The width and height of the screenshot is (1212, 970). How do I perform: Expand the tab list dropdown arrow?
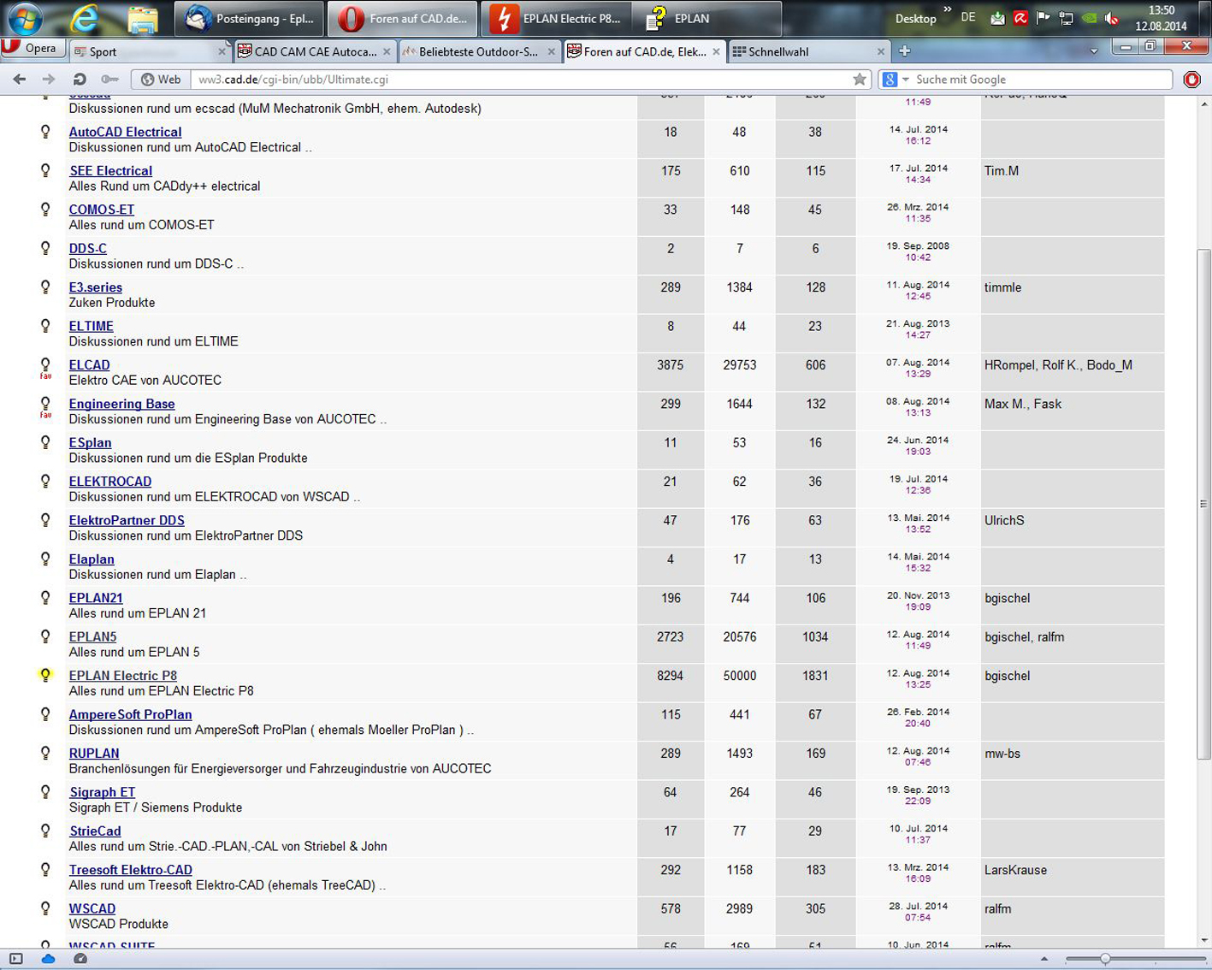(1093, 51)
